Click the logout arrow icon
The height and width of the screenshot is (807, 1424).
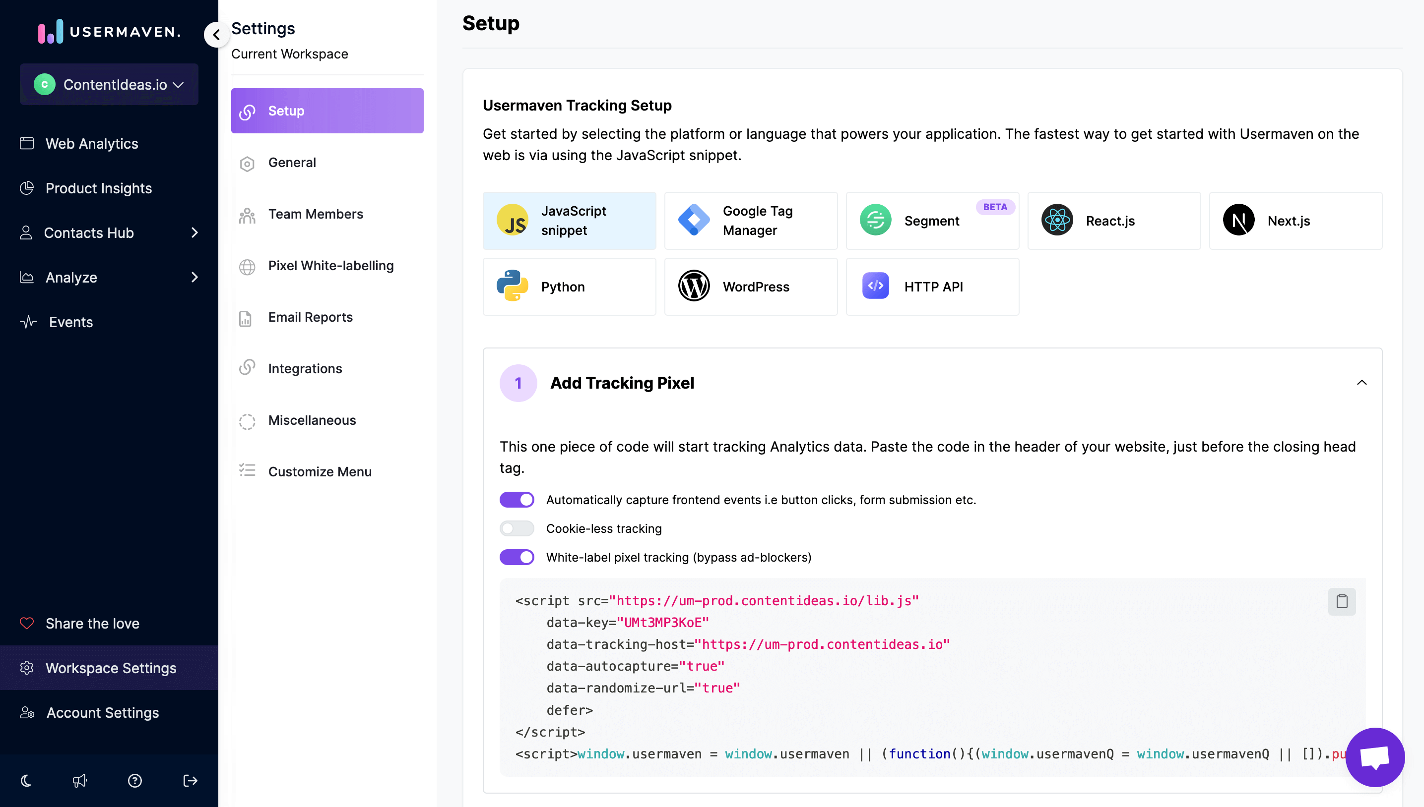[x=190, y=781]
